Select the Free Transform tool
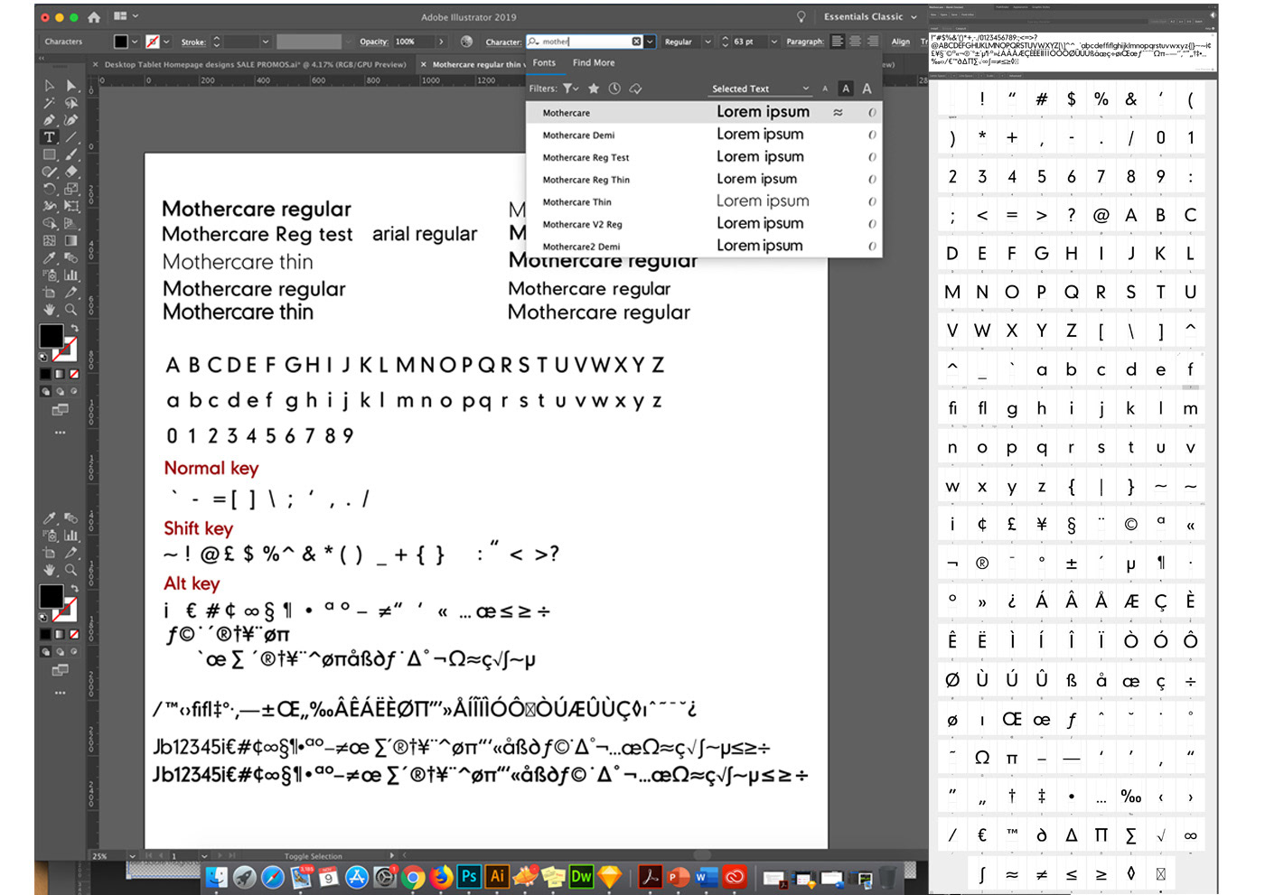The width and height of the screenshot is (1265, 895). point(71,206)
